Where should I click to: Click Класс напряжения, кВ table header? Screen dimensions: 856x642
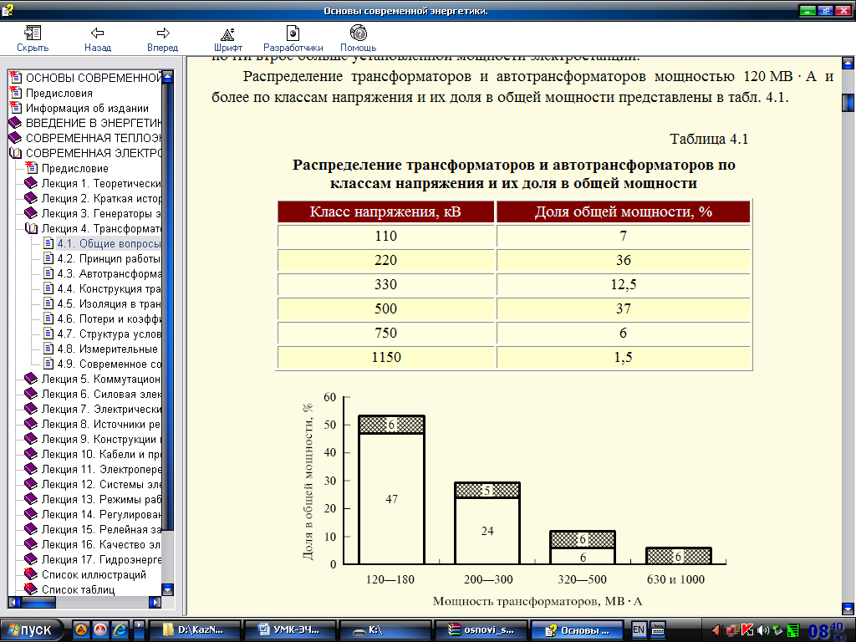click(386, 211)
